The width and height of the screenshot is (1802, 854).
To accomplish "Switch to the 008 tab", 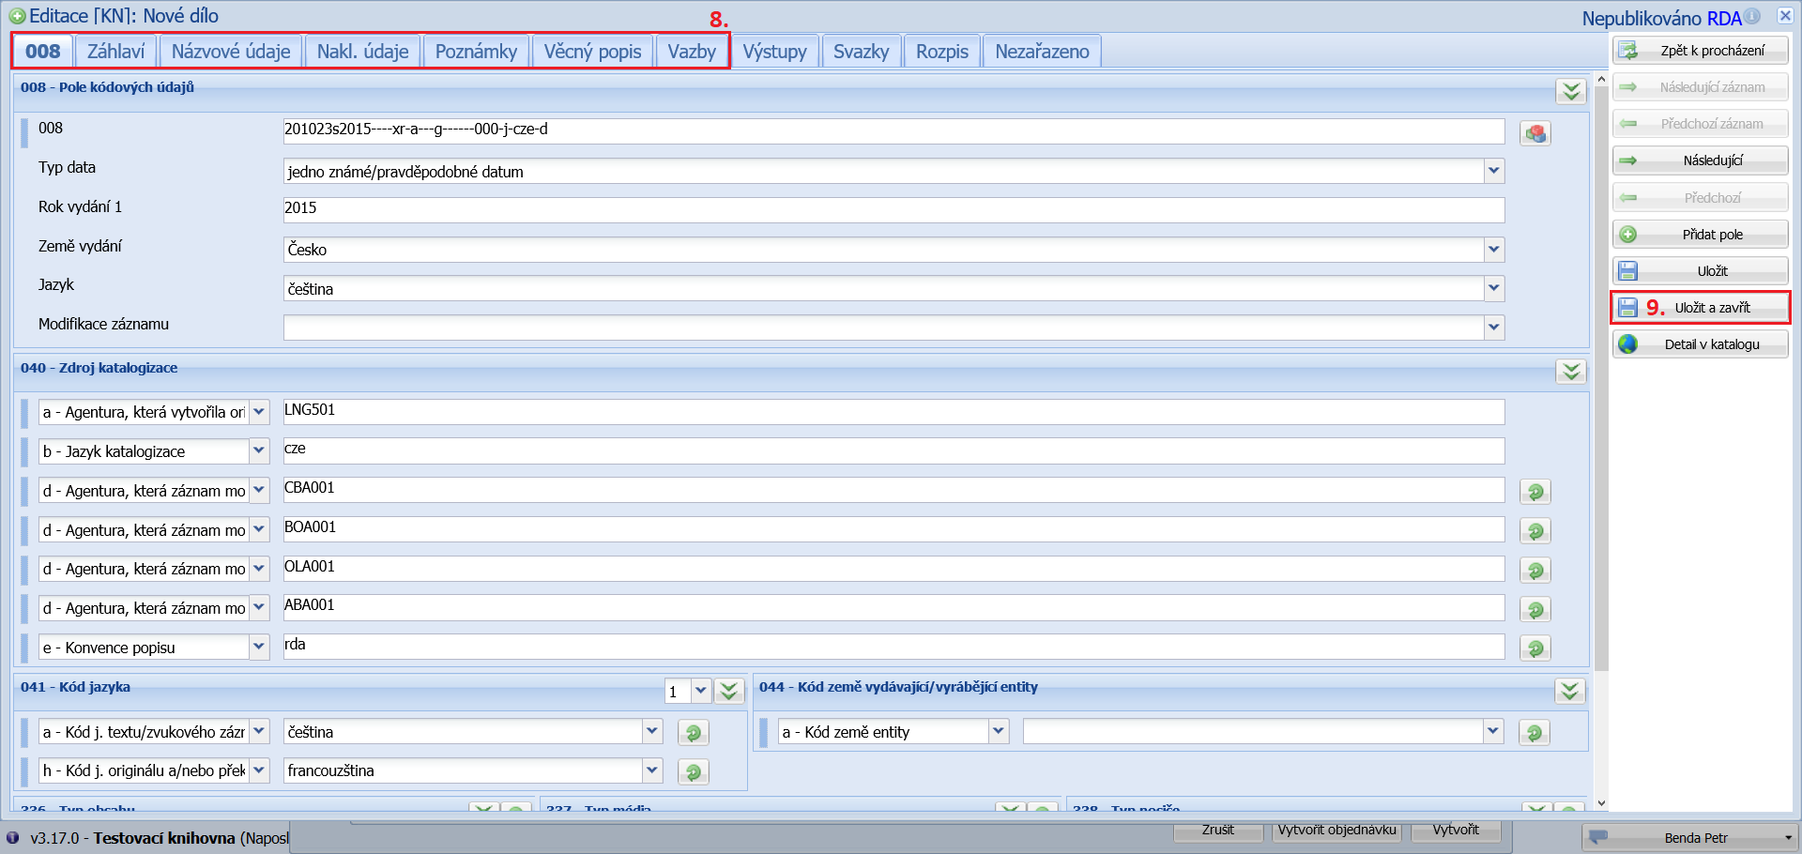I will point(43,52).
